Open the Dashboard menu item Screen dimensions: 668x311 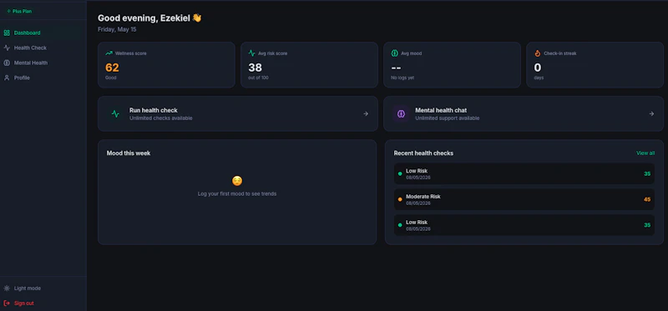point(42,33)
